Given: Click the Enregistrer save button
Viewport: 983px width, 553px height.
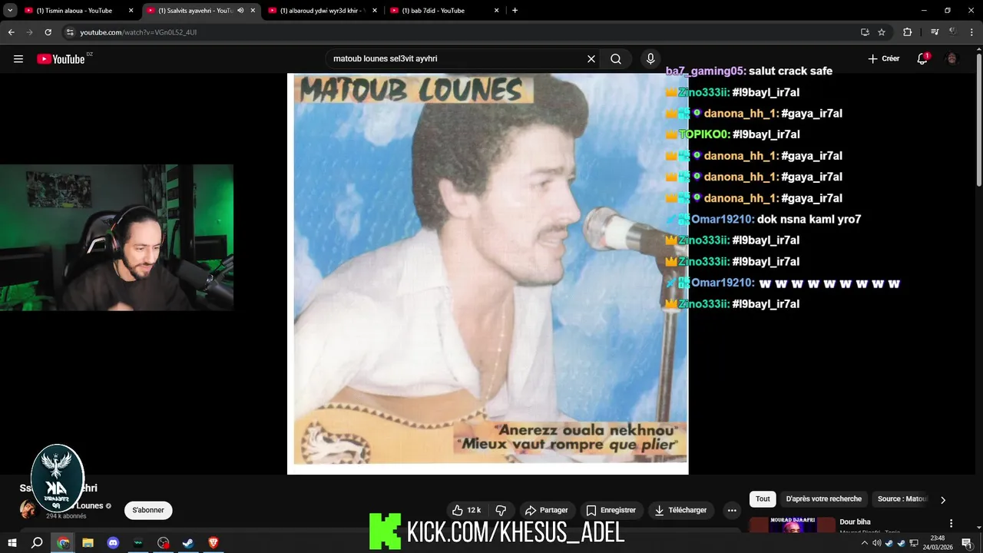Looking at the screenshot, I should coord(611,510).
